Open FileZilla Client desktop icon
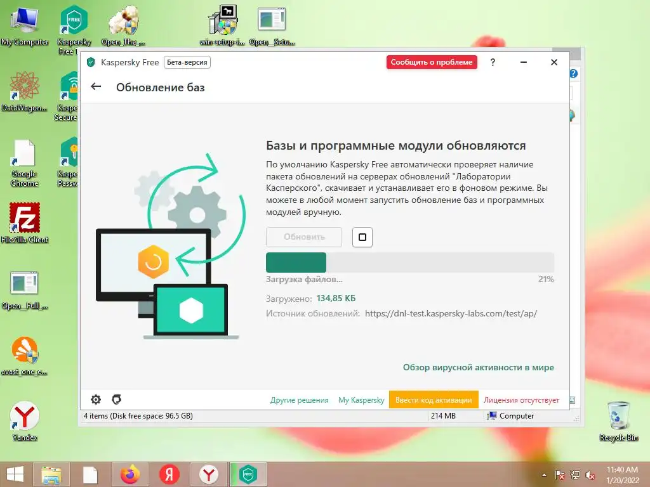The image size is (650, 487). pyautogui.click(x=25, y=223)
